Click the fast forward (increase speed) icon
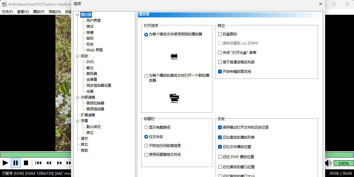Viewport: 354px width, 177px height. (60, 163)
